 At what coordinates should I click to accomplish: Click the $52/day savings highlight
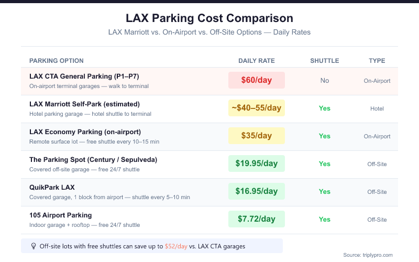175,246
